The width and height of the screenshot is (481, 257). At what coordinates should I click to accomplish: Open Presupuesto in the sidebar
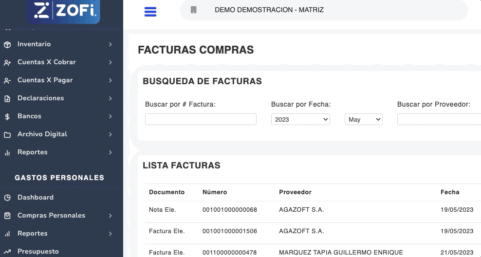click(38, 251)
